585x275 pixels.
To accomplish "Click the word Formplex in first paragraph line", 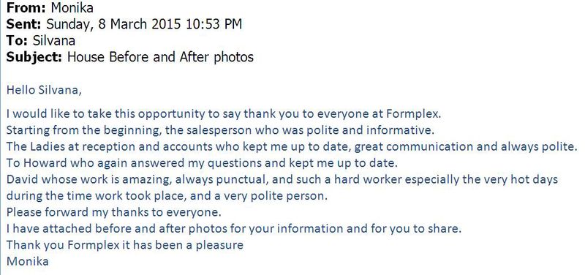I will (x=413, y=114).
